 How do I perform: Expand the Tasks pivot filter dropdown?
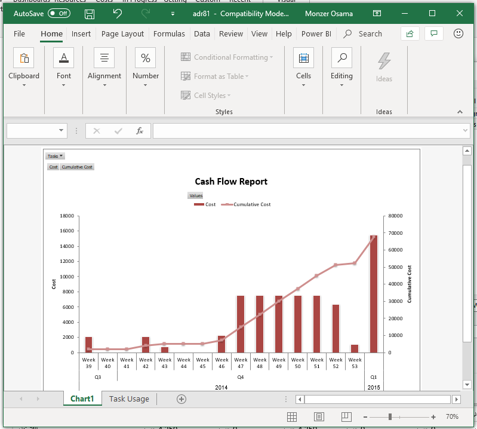coord(56,156)
